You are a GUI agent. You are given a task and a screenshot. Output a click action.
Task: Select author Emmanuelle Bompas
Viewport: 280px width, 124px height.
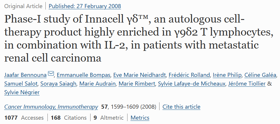point(84,75)
